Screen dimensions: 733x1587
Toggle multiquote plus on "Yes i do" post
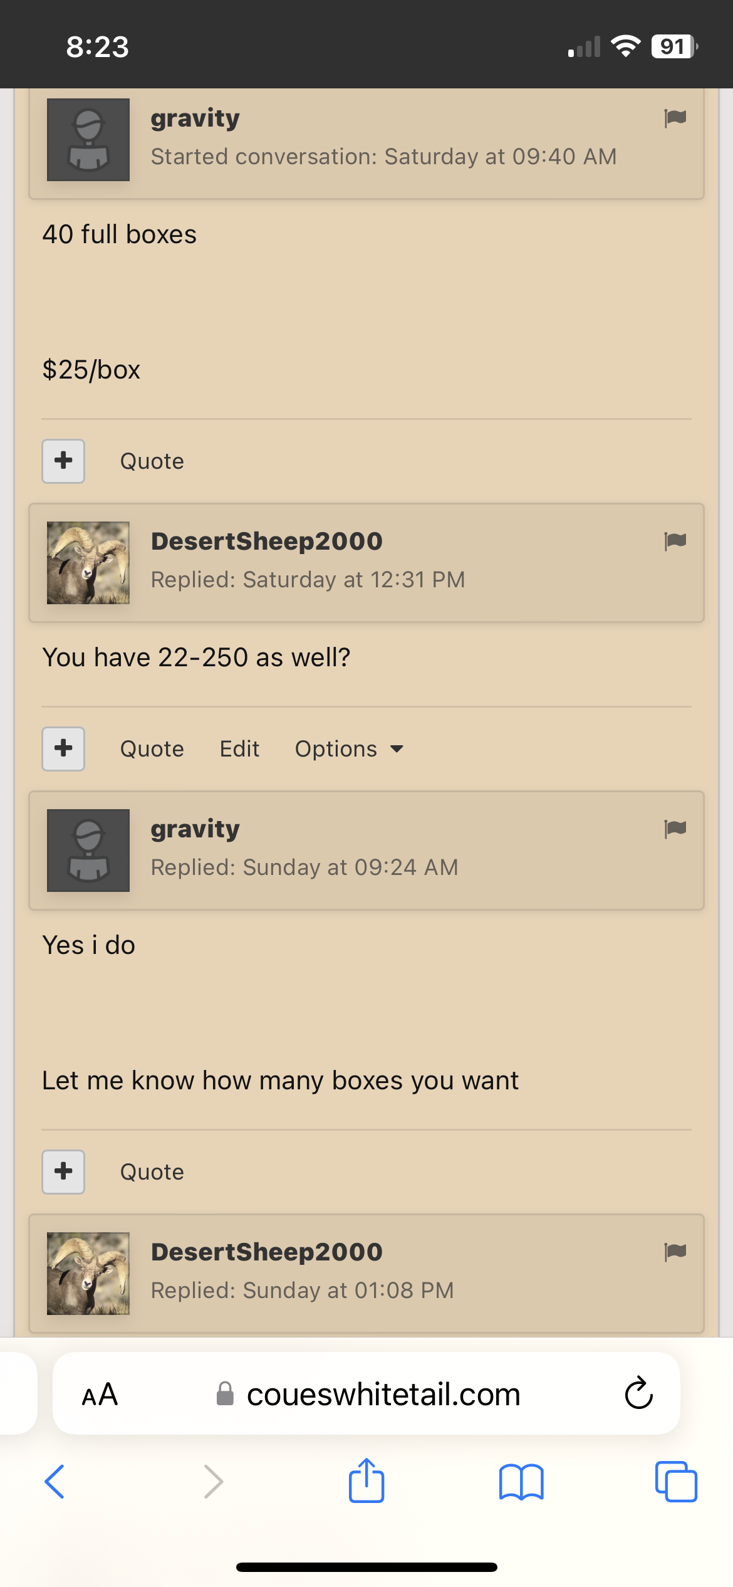tap(63, 1172)
